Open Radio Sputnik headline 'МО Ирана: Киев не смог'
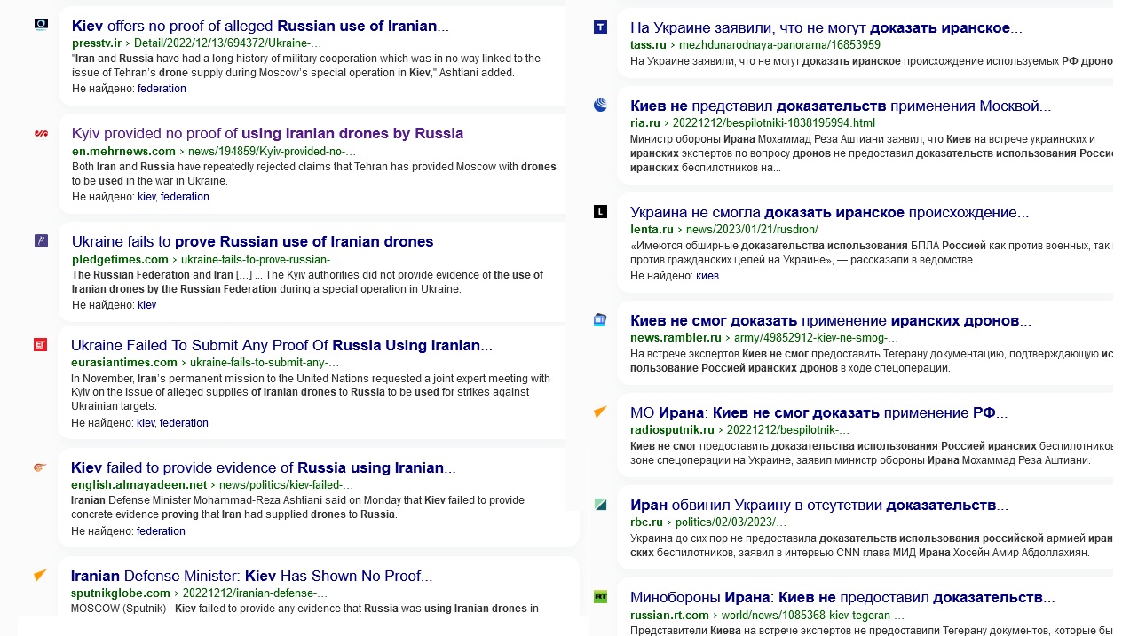The image size is (1130, 636). click(818, 412)
